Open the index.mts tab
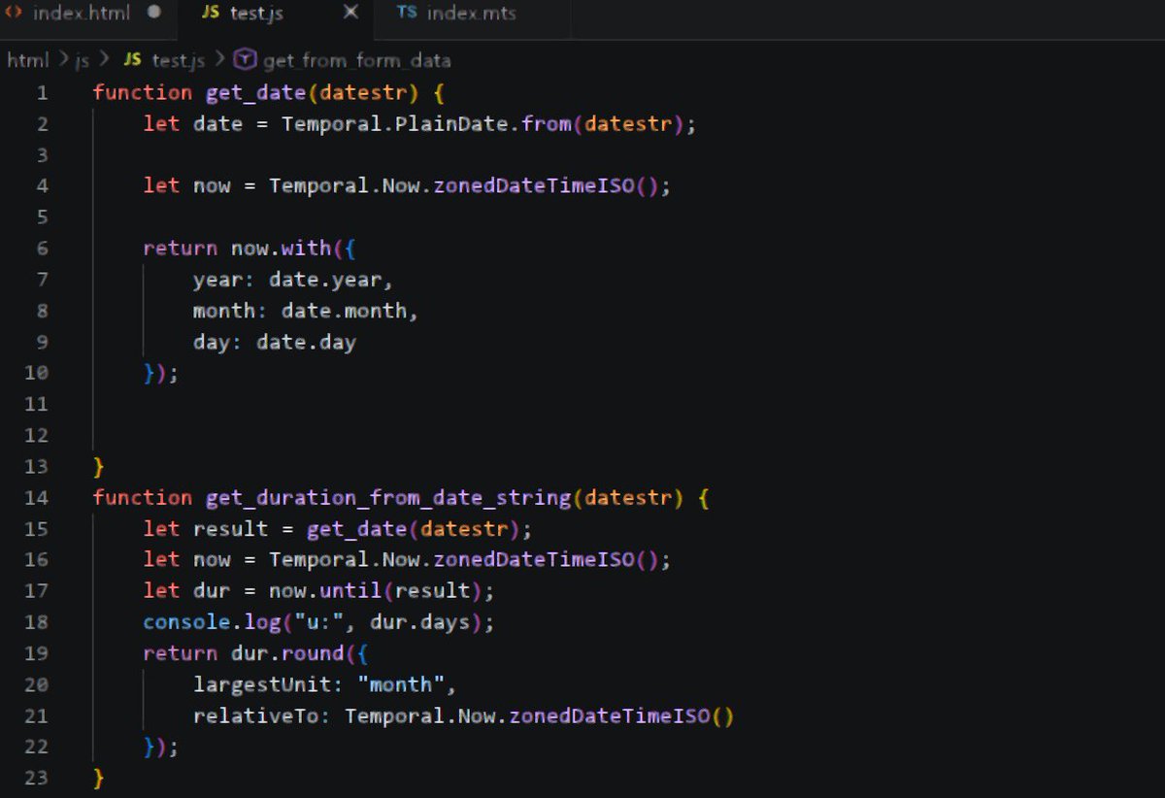The image size is (1165, 798). [471, 14]
